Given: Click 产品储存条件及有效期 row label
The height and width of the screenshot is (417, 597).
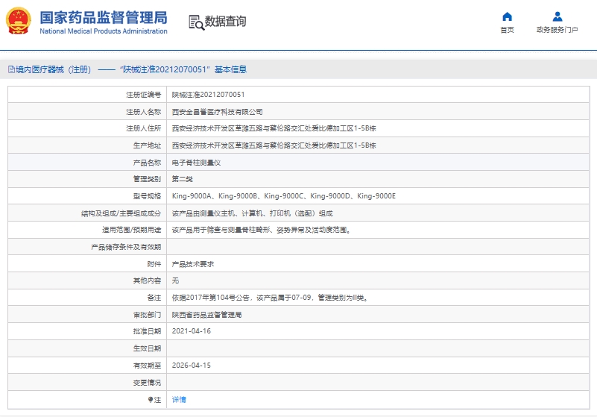Looking at the screenshot, I should [x=126, y=247].
